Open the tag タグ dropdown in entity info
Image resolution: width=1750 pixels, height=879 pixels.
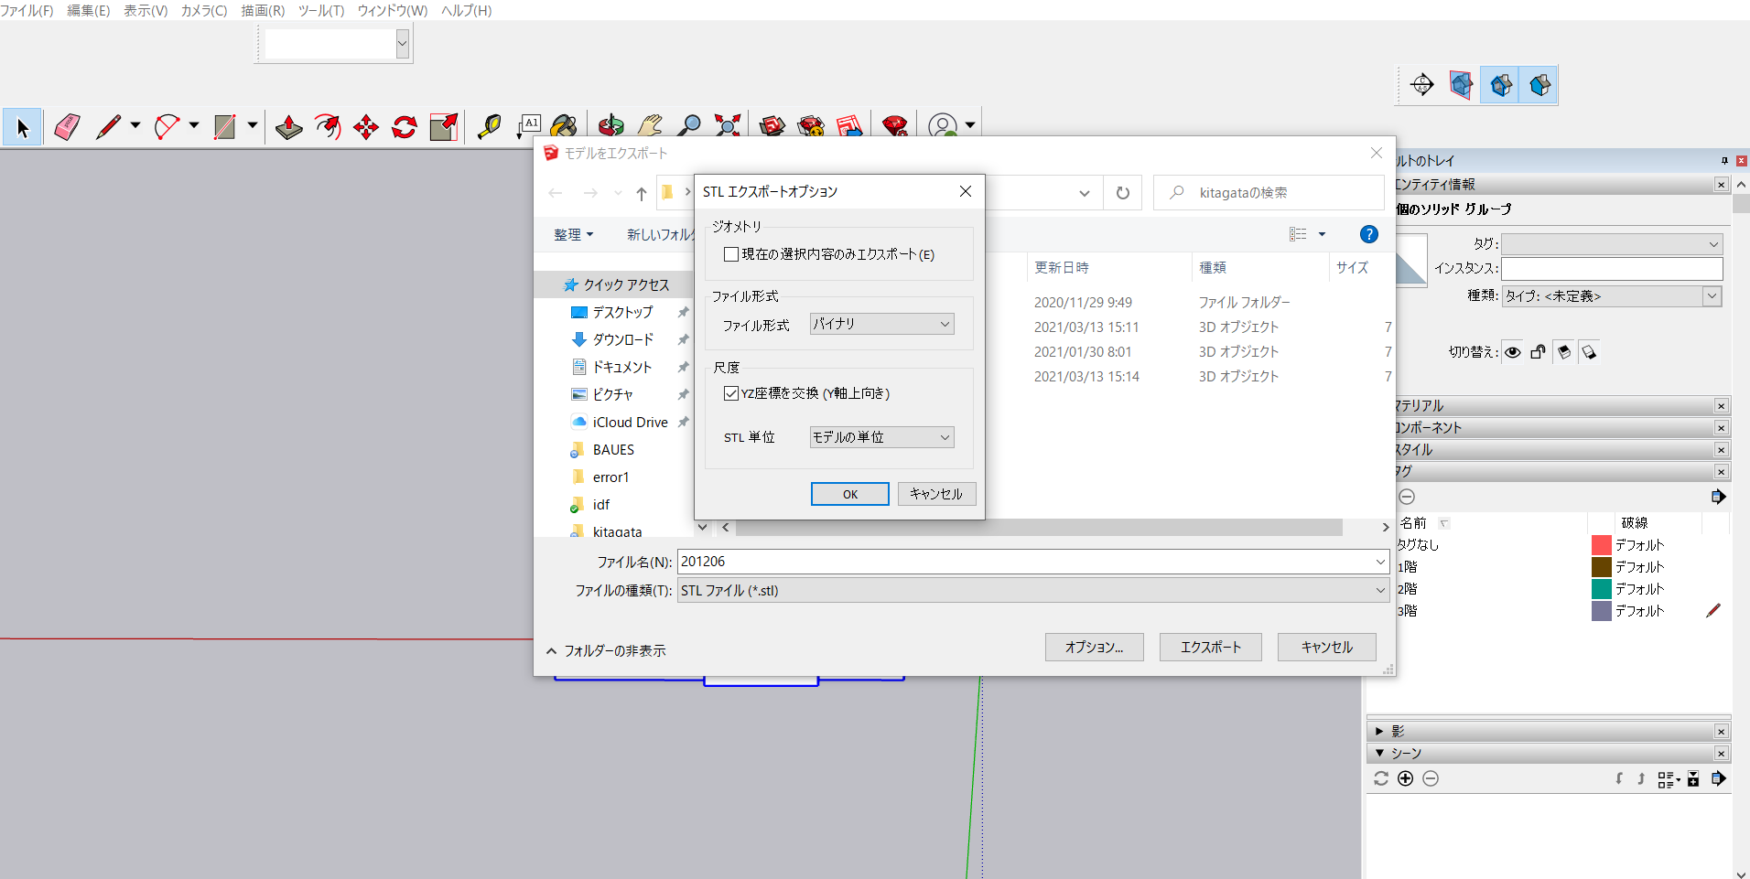click(1612, 244)
